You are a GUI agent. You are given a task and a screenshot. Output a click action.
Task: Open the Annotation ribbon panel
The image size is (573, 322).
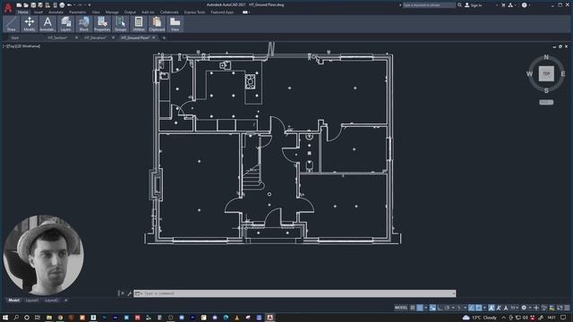[x=47, y=24]
